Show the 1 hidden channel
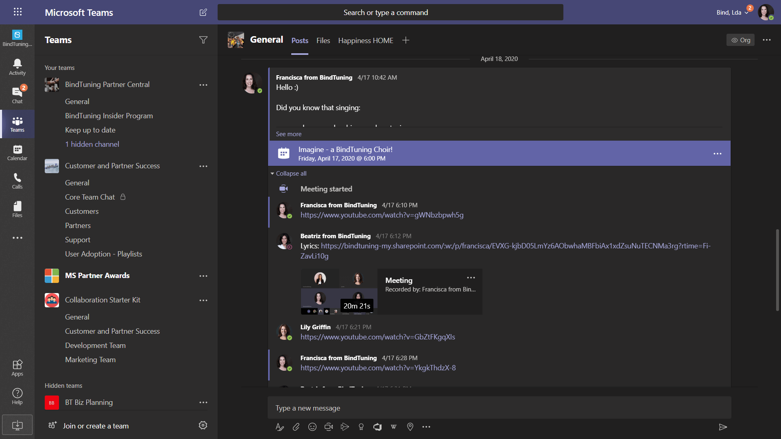This screenshot has width=781, height=439. coord(92,144)
